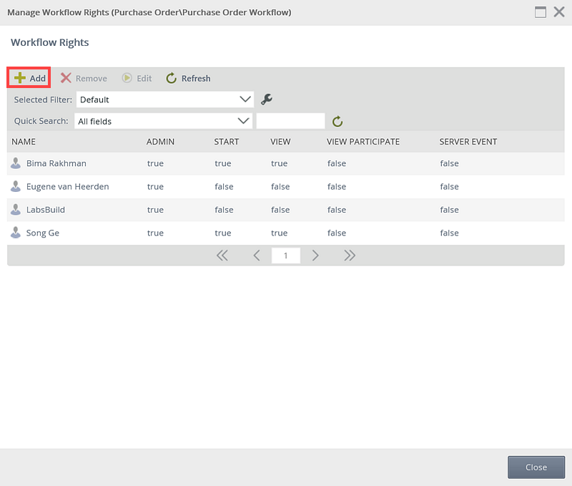
Task: Expand the Selected Filter dropdown
Action: [x=245, y=99]
